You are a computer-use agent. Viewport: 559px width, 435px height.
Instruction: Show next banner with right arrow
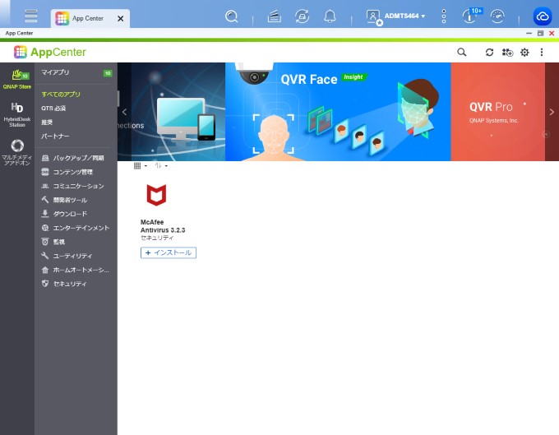(552, 112)
